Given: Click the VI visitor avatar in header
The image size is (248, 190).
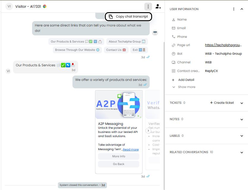Looking at the screenshot, I should (x=9, y=6).
